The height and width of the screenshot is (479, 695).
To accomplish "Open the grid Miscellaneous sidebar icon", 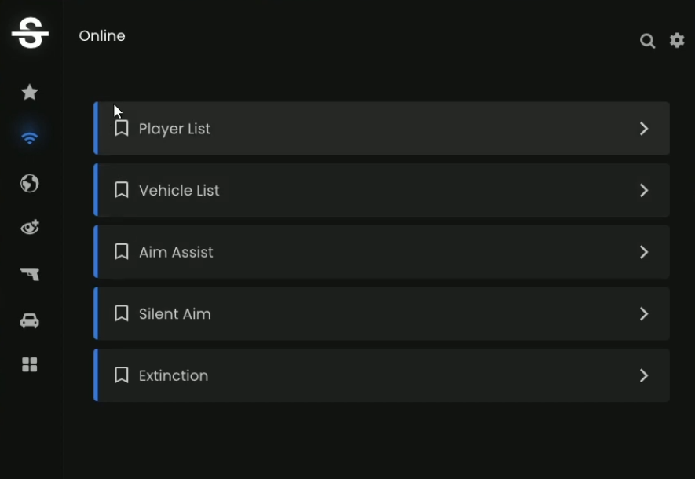I will (x=30, y=364).
